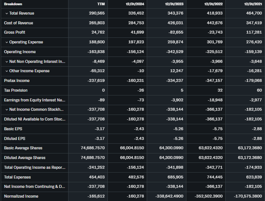Select the Tax Provision row label
Image resolution: width=265 pixels, height=201 pixels.
tap(16, 90)
